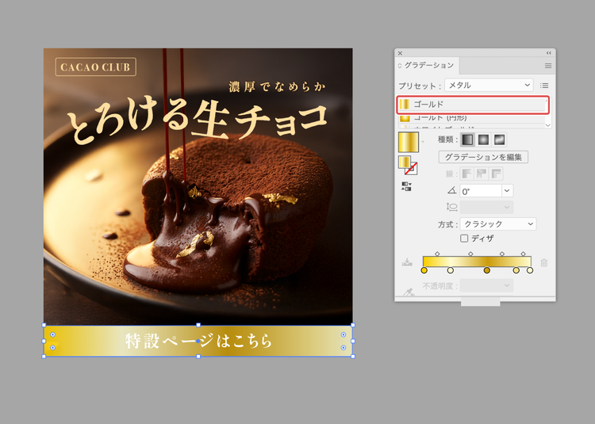Click the delete stop trash icon
Viewport: 595px width, 424px height.
543,262
